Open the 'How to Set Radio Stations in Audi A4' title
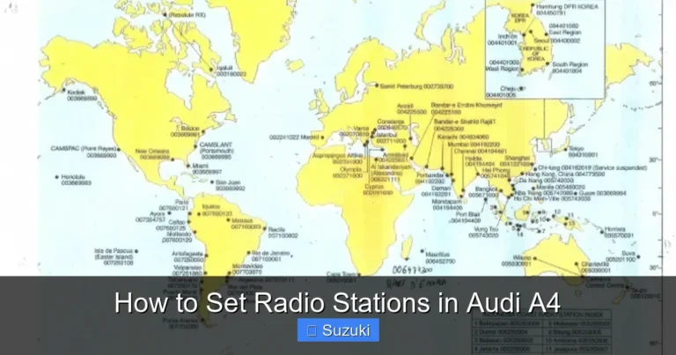The image size is (676, 355). 338,302
